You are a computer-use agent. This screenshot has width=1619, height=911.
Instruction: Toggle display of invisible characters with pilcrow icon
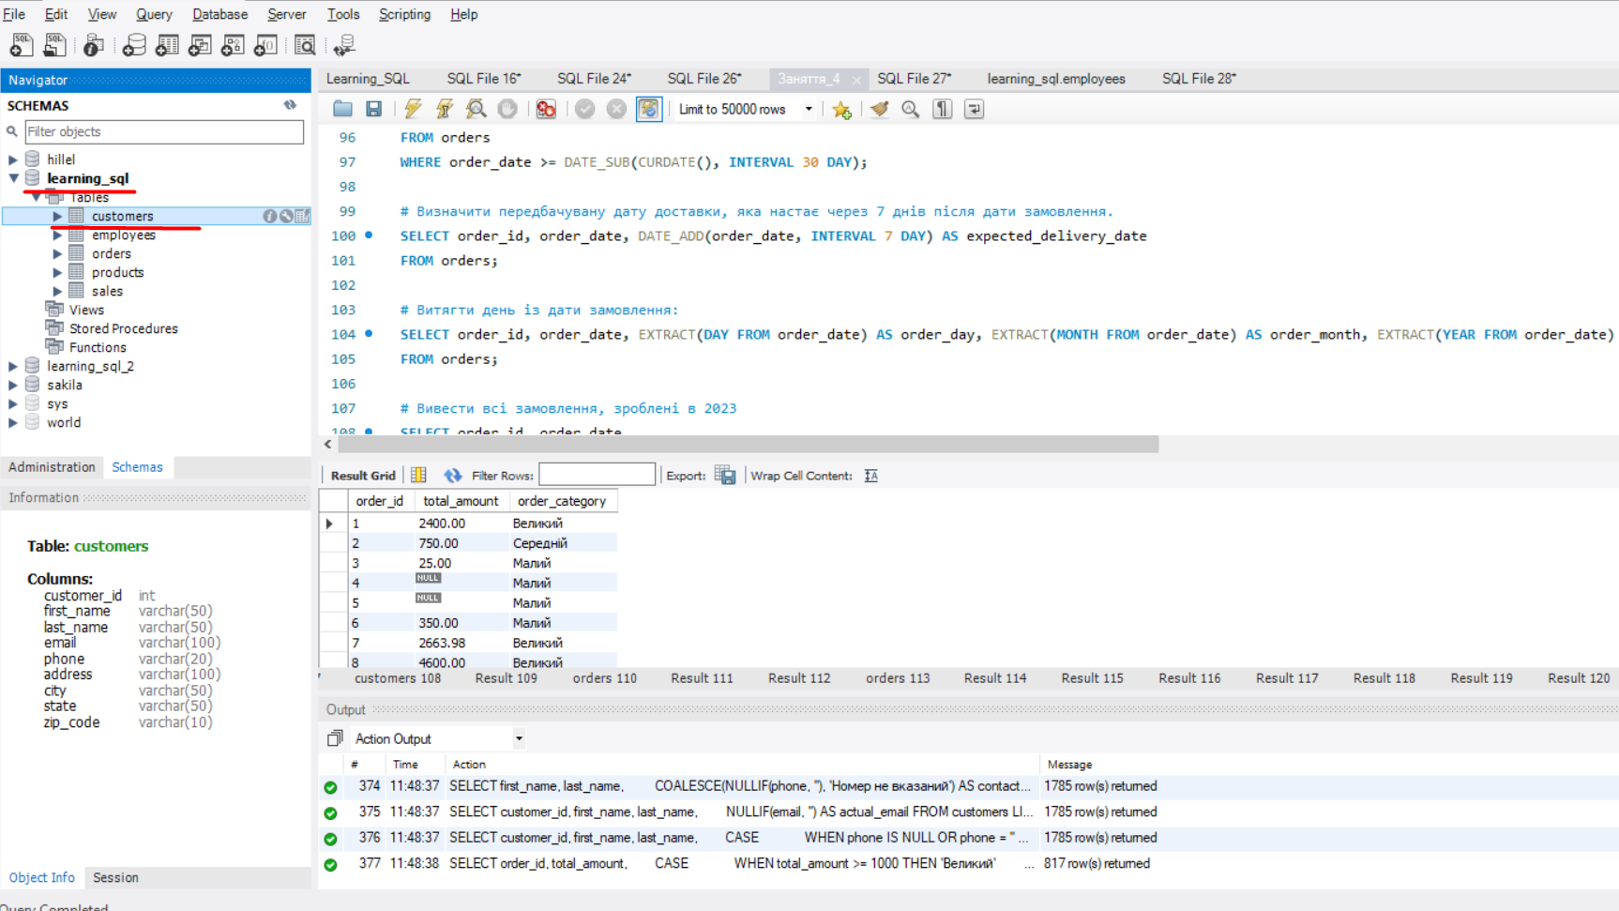click(942, 109)
